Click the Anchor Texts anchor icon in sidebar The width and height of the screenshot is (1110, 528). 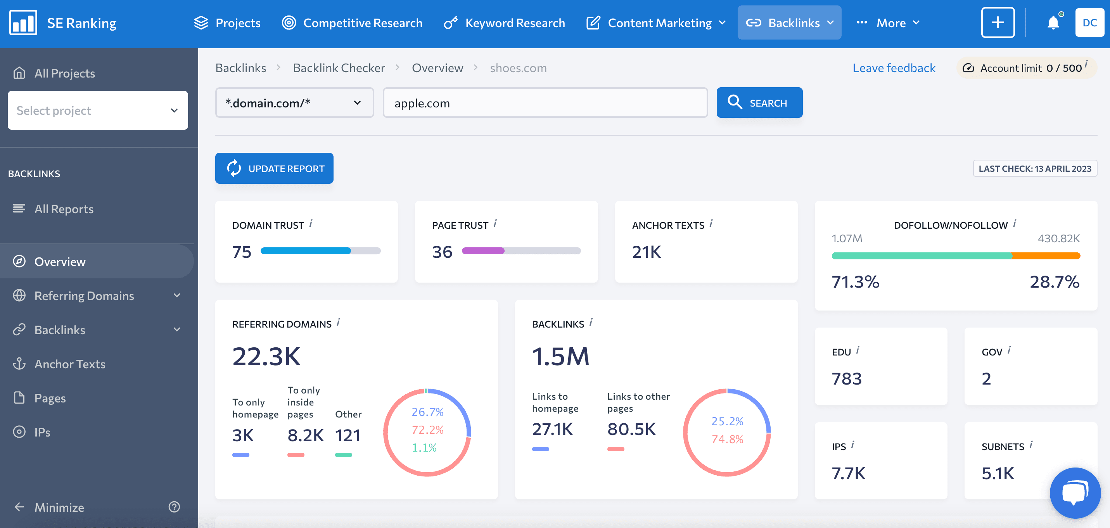19,364
